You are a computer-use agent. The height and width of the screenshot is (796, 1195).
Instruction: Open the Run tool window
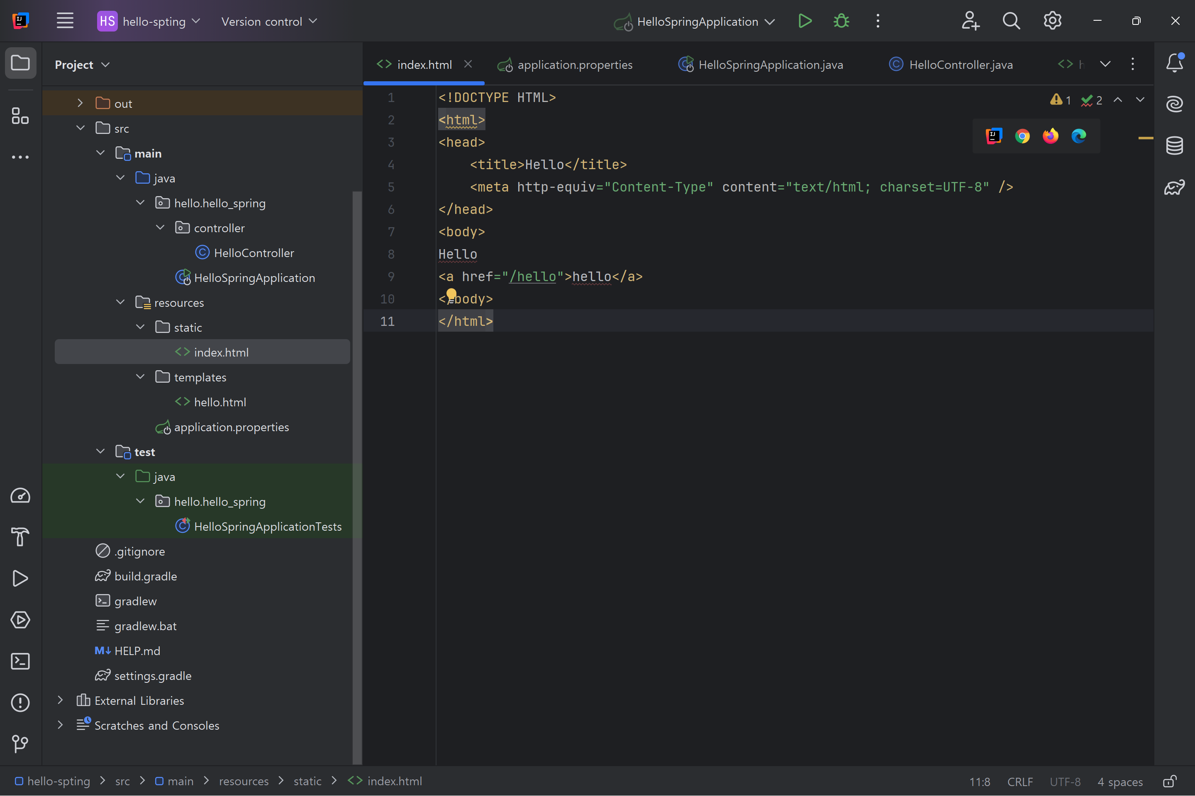pyautogui.click(x=20, y=578)
